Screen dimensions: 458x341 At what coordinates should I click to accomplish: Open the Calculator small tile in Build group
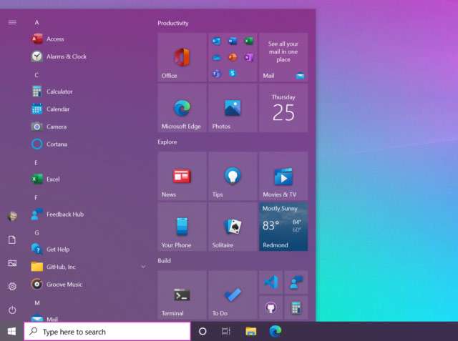(x=296, y=307)
